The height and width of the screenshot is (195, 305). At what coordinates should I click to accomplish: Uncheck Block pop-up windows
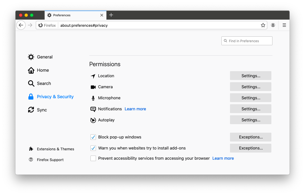93,137
